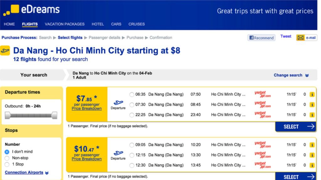Choose the 12:15 Da Nang departure
The image size is (321, 180).
click(132, 155)
